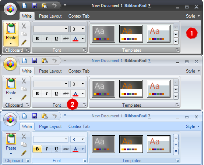The width and height of the screenshot is (204, 165).
Task: Open Templates dialog launcher in black window
Action: 177,50
